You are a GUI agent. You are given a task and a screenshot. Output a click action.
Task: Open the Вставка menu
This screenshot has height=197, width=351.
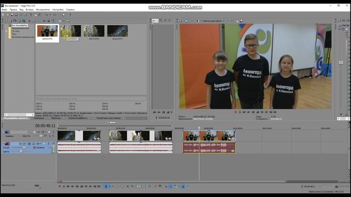pyautogui.click(x=30, y=10)
